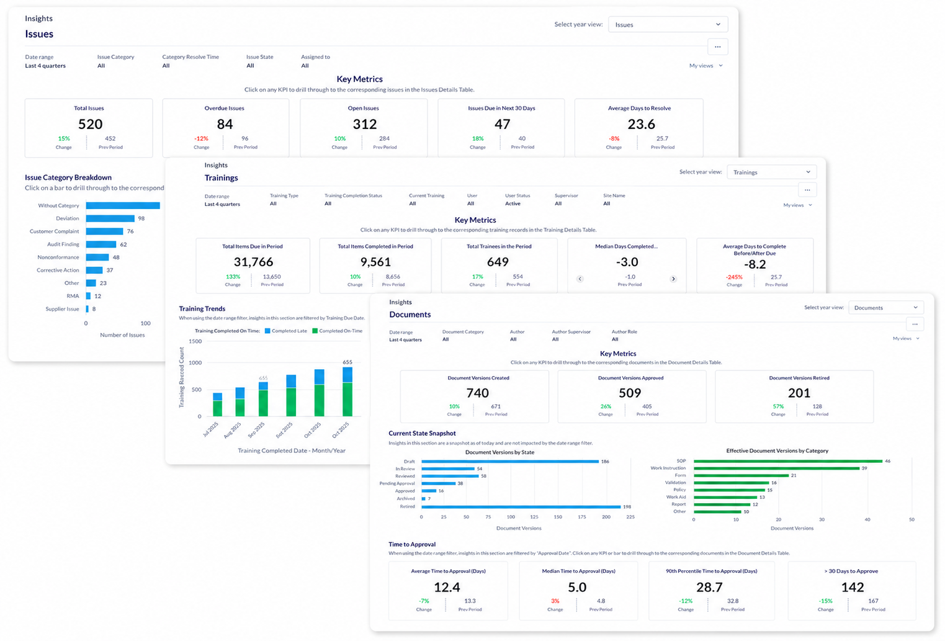
Task: Click the 90th Percentile Time to Approval card
Action: click(x=712, y=591)
